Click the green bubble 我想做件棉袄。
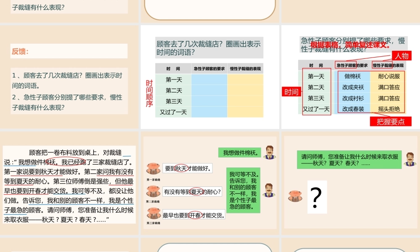Image resolution: width=420 pixels, height=252 pixels. tap(240, 152)
